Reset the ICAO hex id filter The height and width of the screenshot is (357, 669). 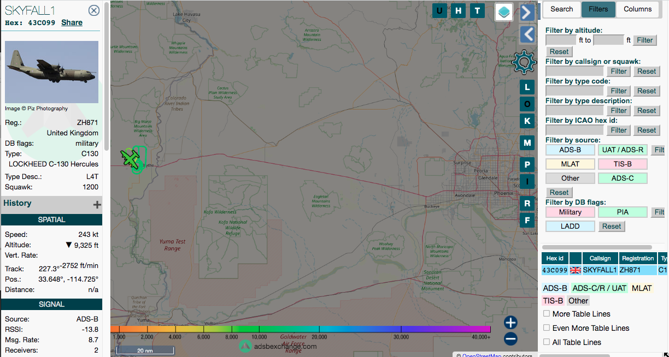point(647,130)
